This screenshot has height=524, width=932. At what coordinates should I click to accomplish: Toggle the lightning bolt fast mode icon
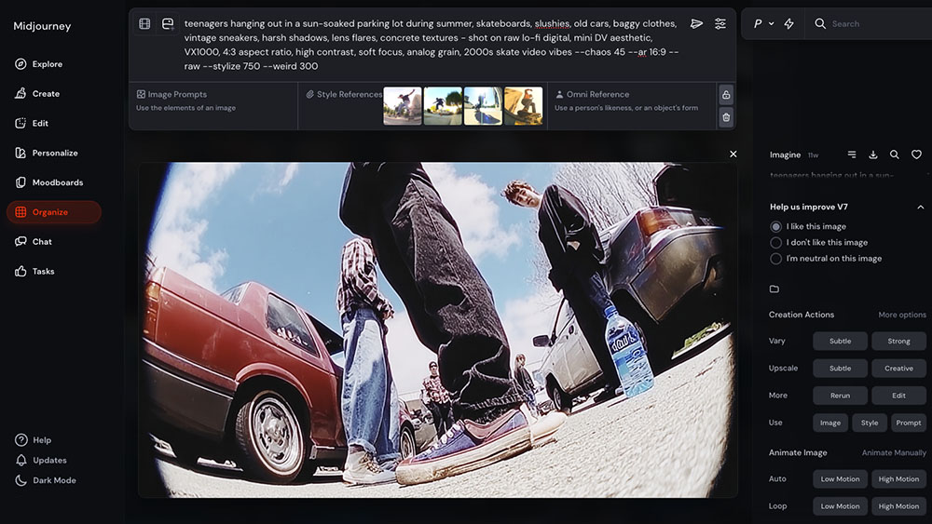pos(789,23)
